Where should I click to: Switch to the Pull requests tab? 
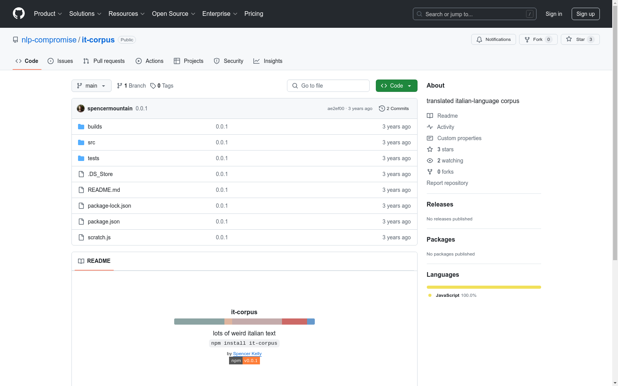pos(104,61)
